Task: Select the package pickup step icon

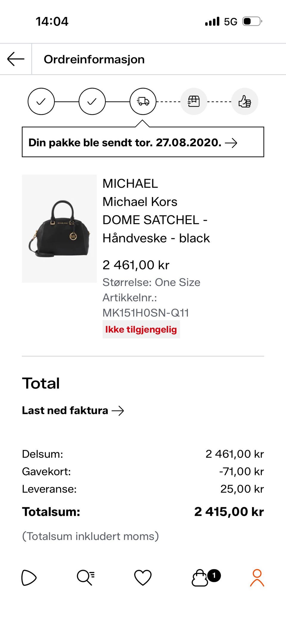Action: tap(194, 101)
